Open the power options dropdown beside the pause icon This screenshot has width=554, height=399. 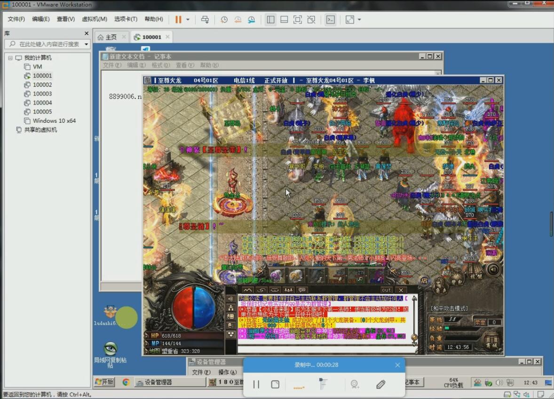[x=188, y=19]
